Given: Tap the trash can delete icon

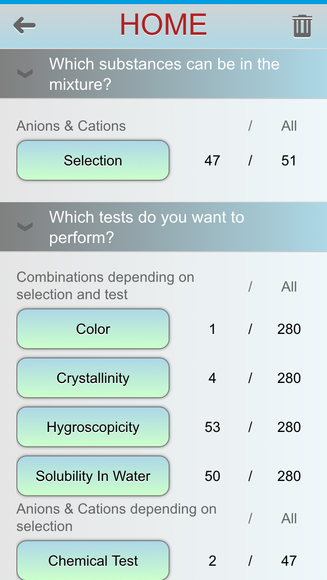Looking at the screenshot, I should pyautogui.click(x=302, y=26).
